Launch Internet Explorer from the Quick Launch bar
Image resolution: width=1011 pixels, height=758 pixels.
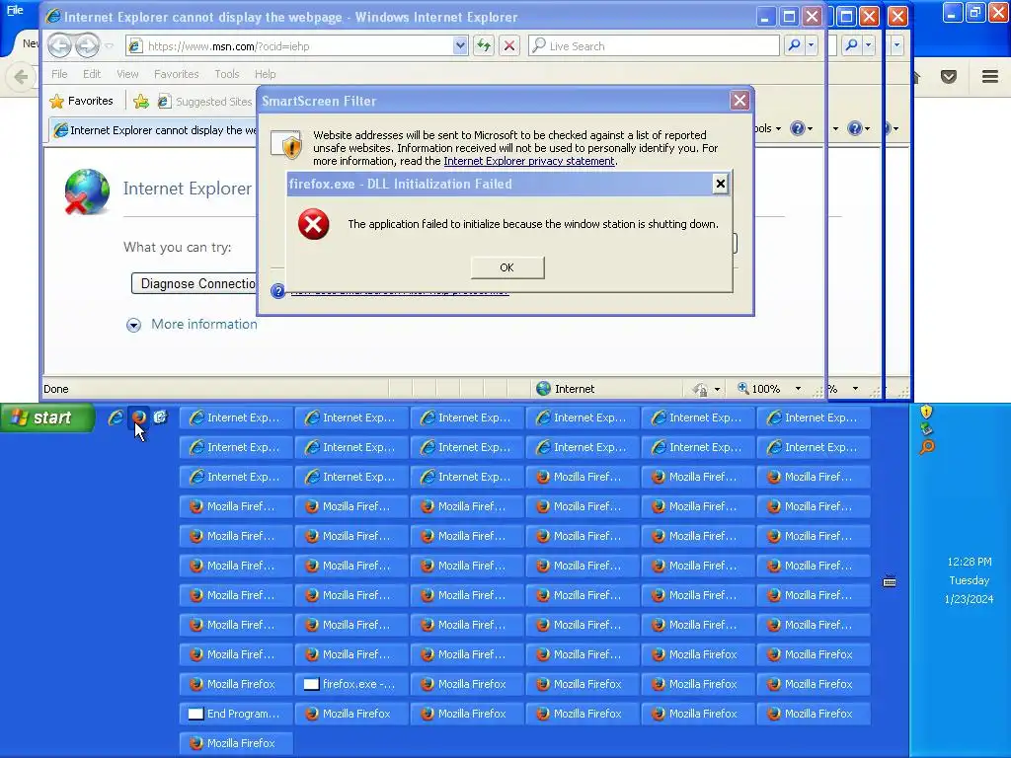coord(116,417)
